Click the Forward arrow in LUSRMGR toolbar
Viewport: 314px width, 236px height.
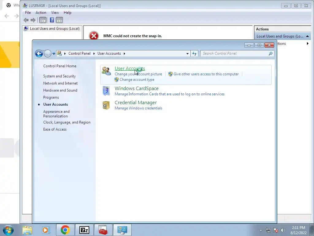(x=33, y=20)
